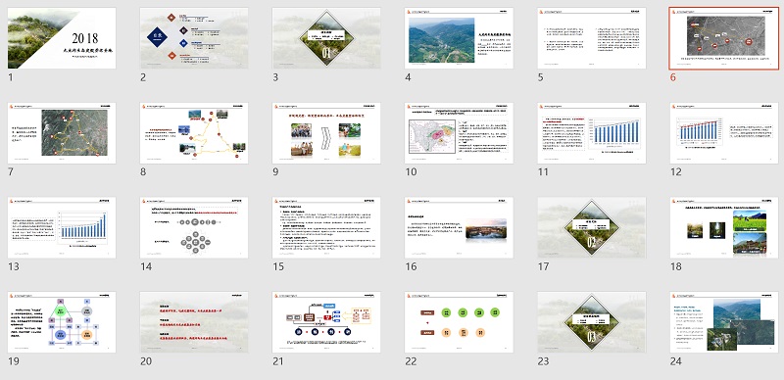Image resolution: width=784 pixels, height=380 pixels.
Task: Click slide 19 with colored network diagram
Action: [x=62, y=322]
